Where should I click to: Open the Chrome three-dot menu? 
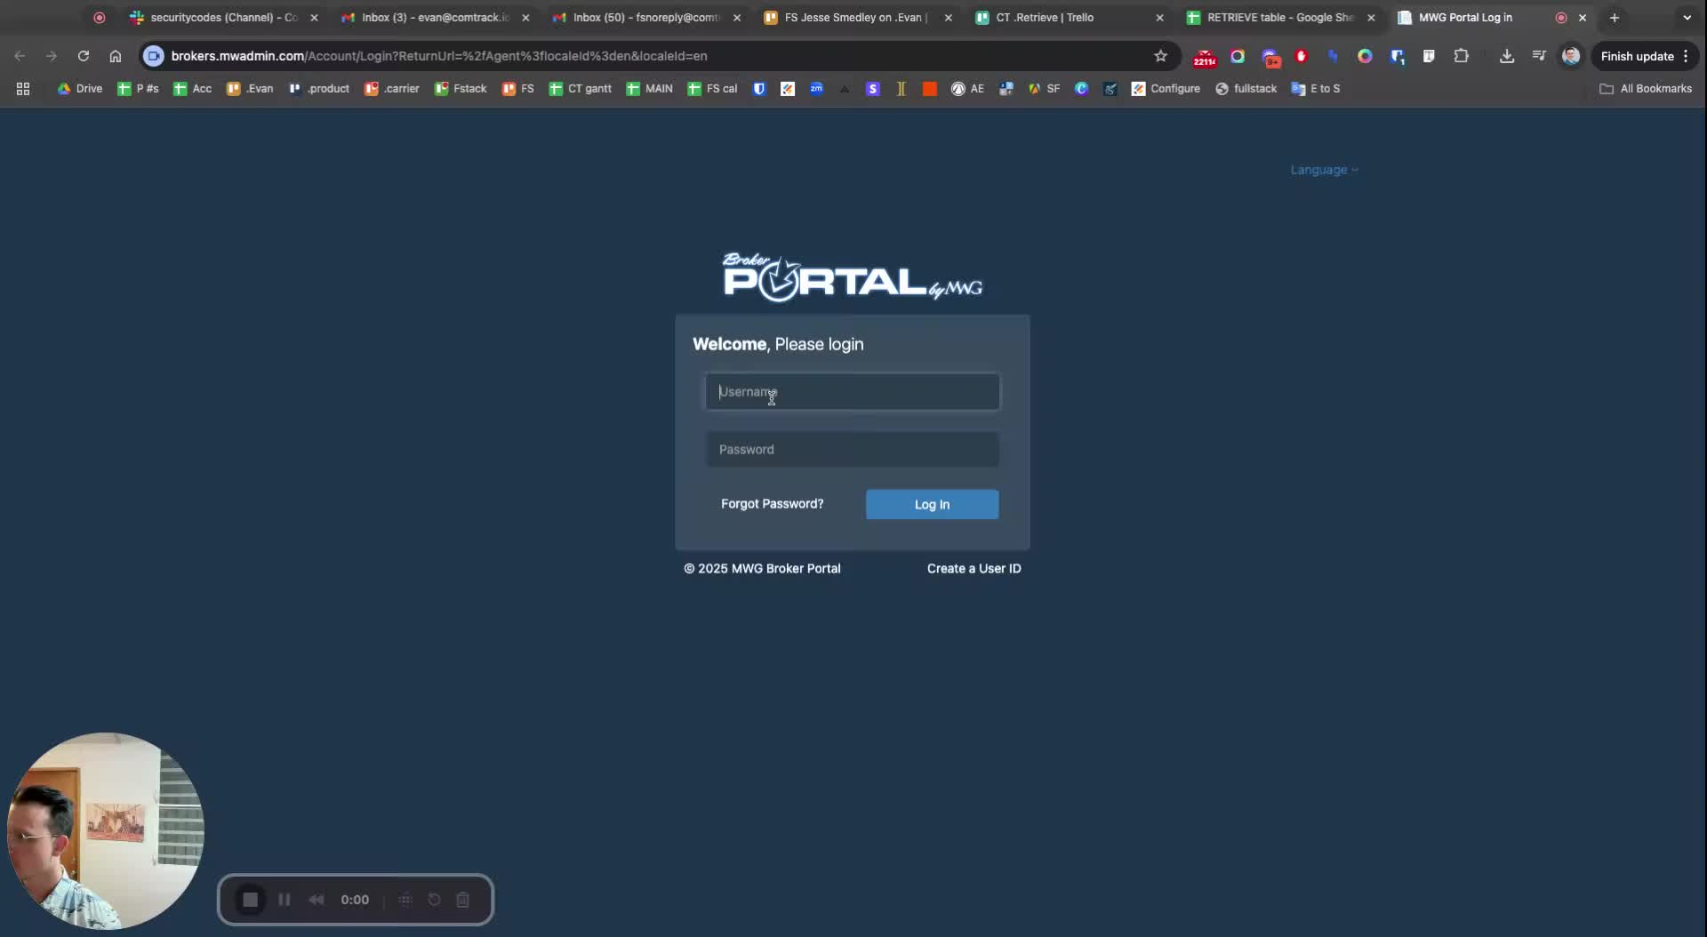1686,56
